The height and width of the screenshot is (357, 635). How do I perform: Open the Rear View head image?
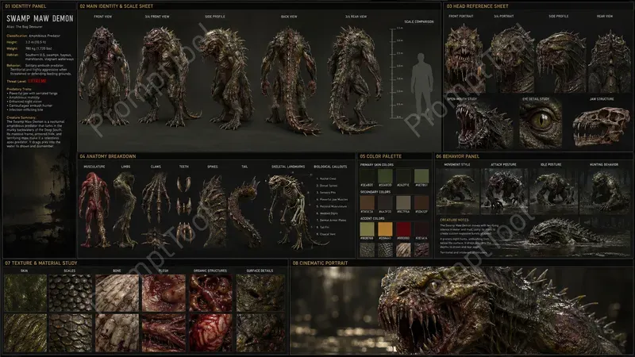[609, 61]
